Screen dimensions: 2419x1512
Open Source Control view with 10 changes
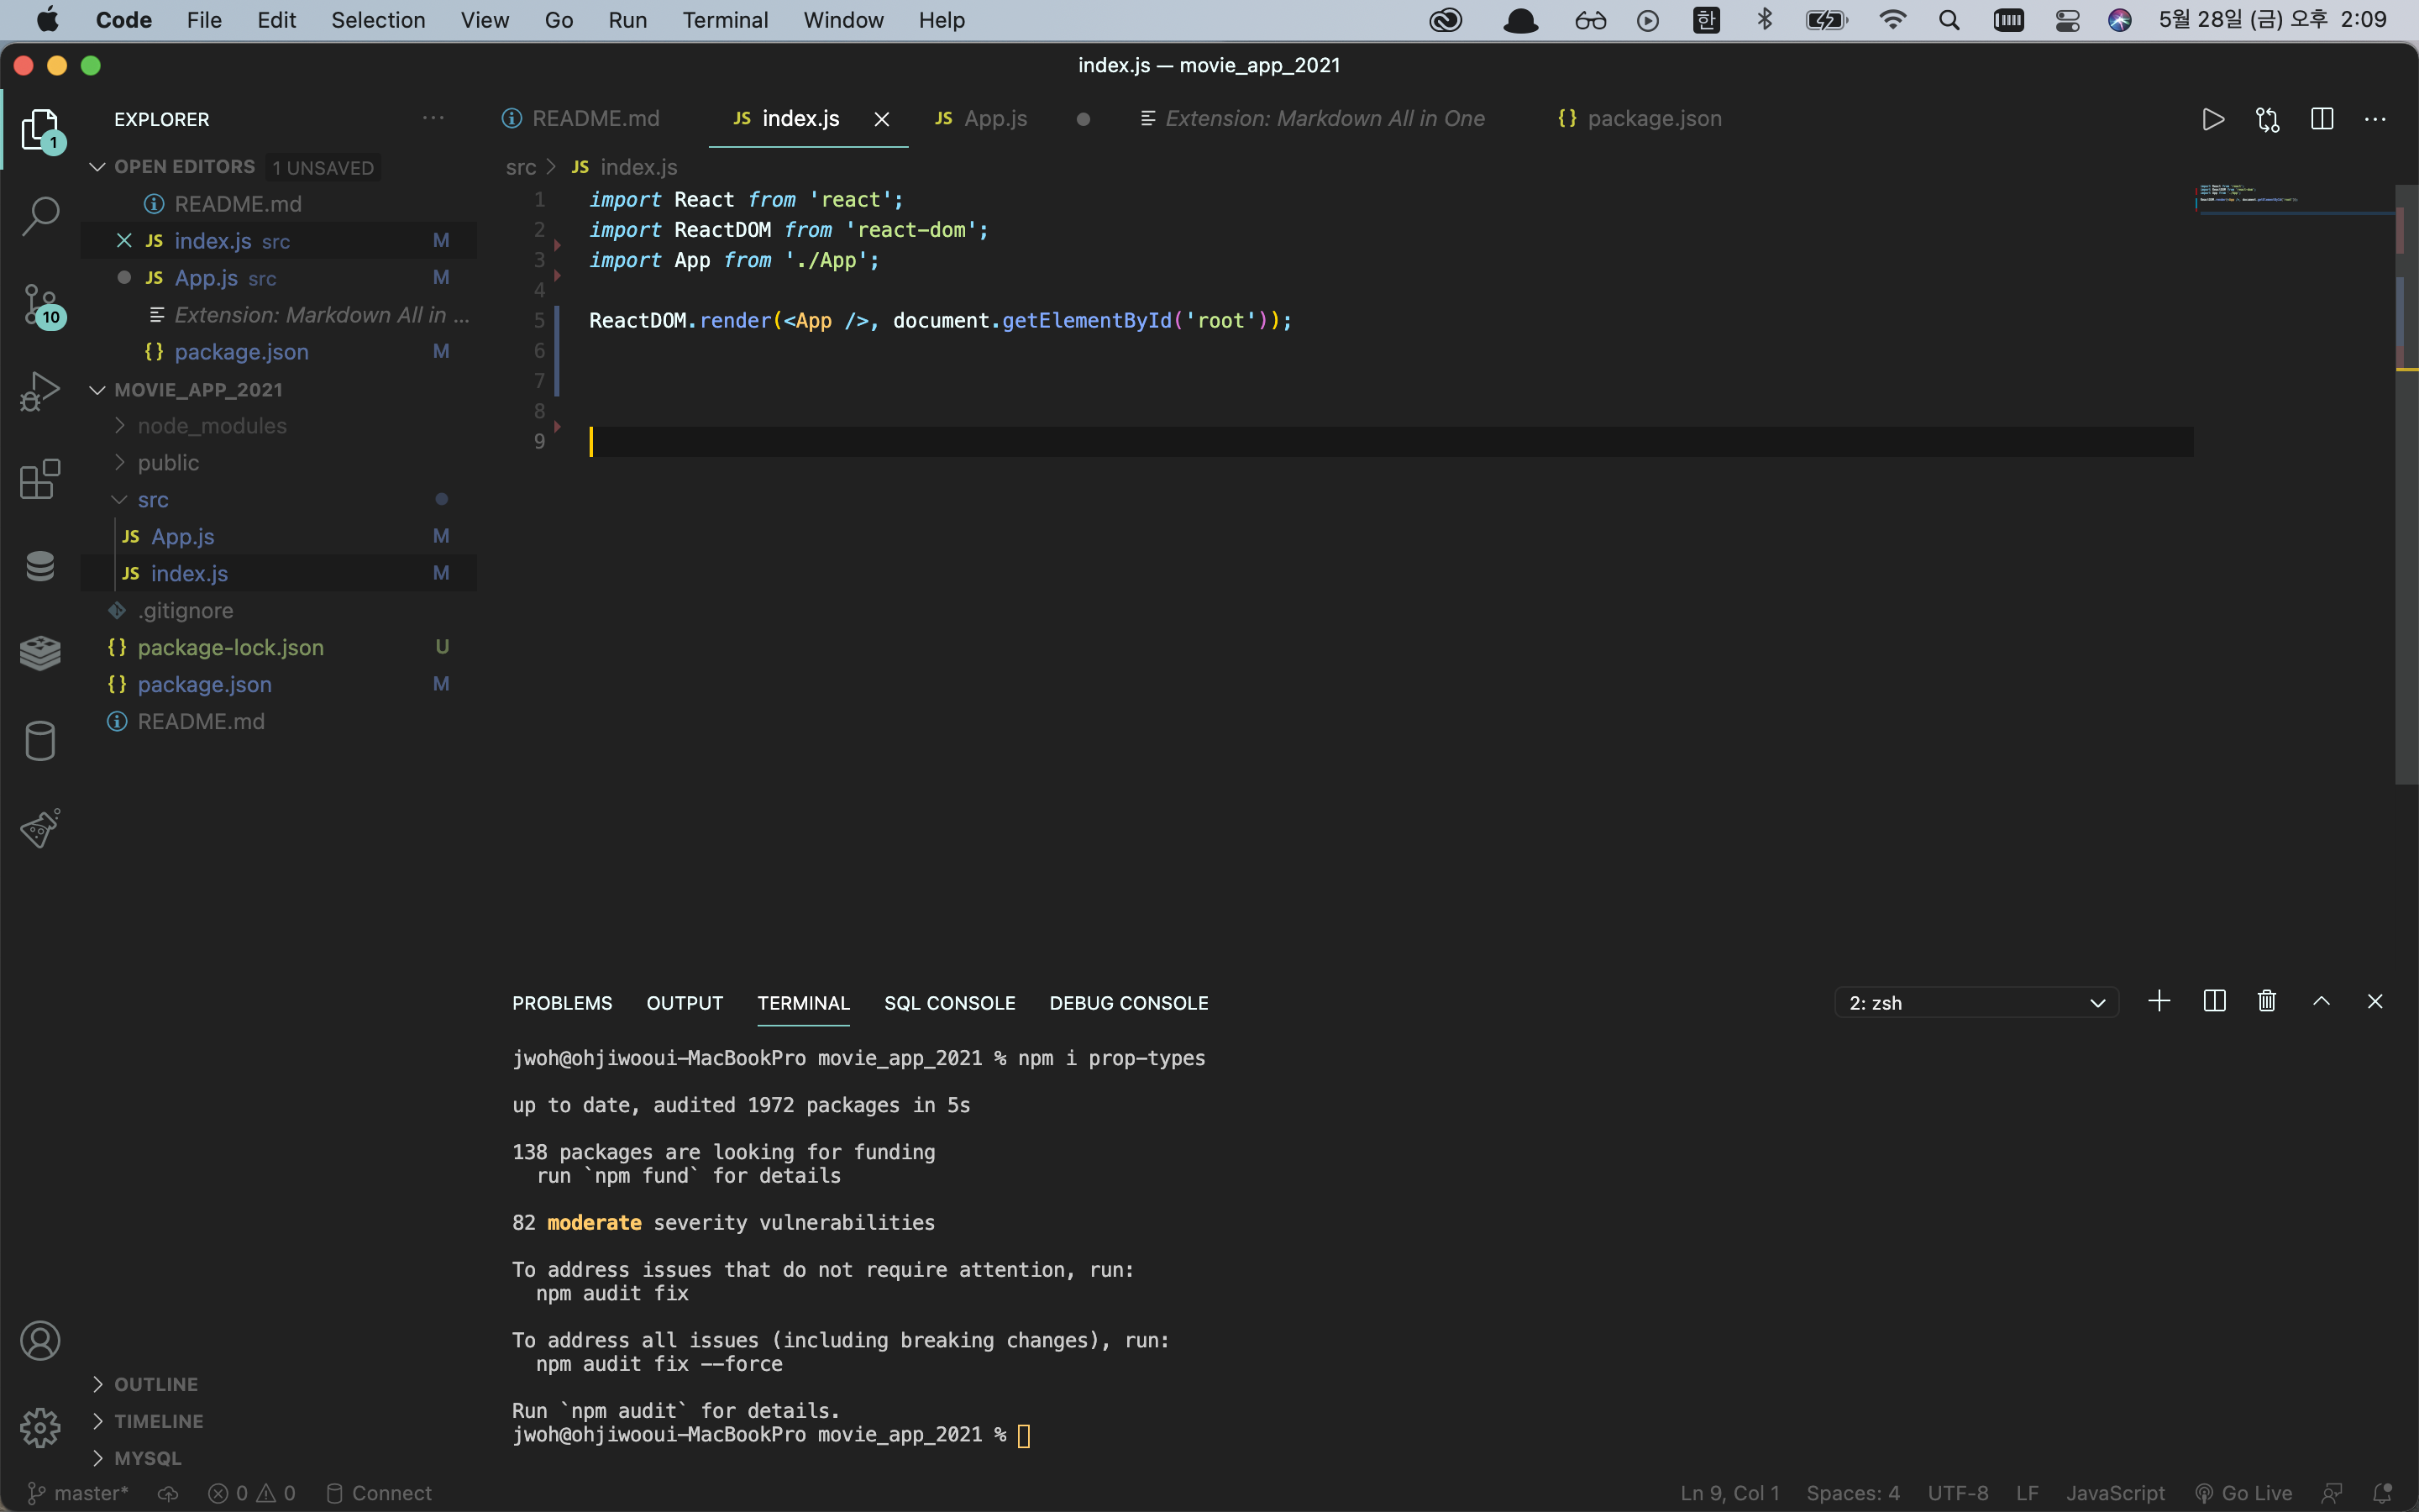[40, 304]
